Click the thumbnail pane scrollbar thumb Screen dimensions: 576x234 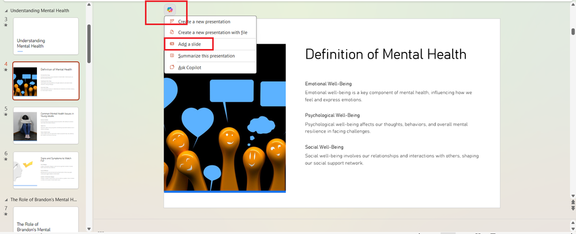click(x=89, y=43)
